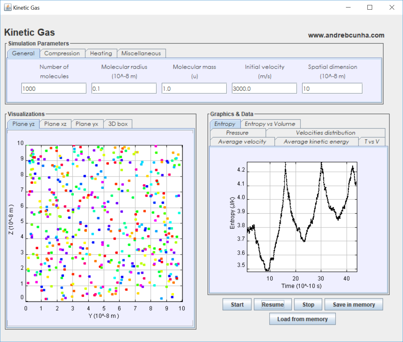
Task: View the Pressure graph tab
Action: pyautogui.click(x=237, y=133)
